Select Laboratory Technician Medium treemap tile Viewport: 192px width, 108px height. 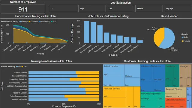click(159, 86)
